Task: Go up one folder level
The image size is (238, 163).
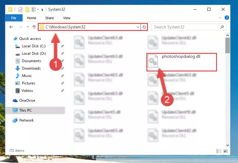Action: click(x=34, y=27)
